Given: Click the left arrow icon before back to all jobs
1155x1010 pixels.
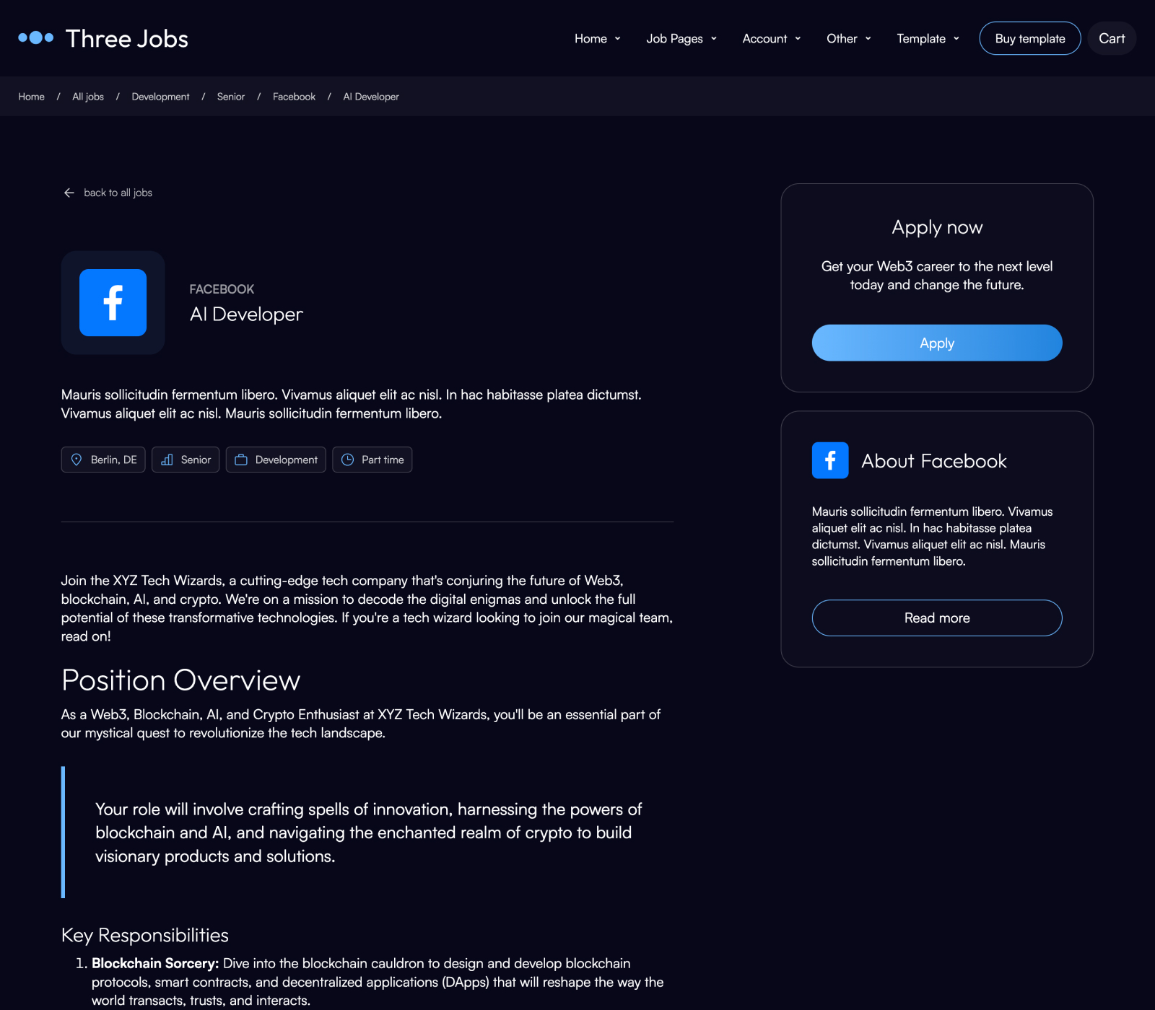Looking at the screenshot, I should (x=69, y=193).
